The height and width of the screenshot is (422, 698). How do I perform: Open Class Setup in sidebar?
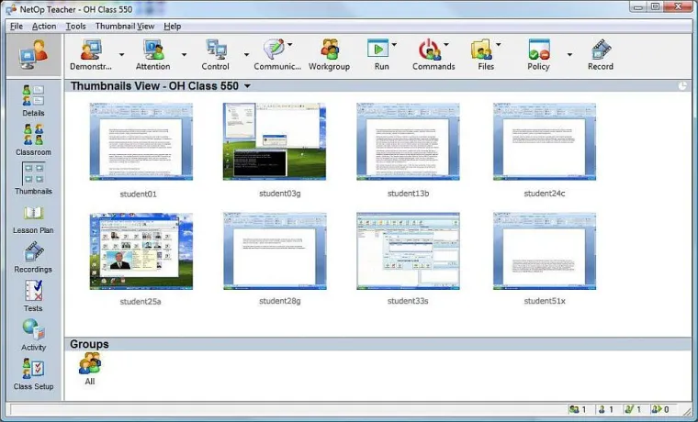33,373
